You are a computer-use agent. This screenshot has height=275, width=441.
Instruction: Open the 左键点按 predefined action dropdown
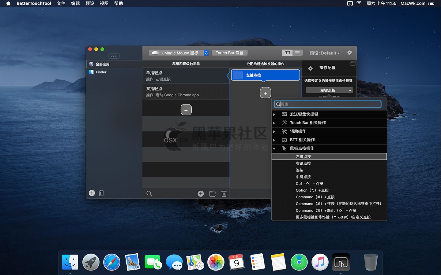[329, 90]
